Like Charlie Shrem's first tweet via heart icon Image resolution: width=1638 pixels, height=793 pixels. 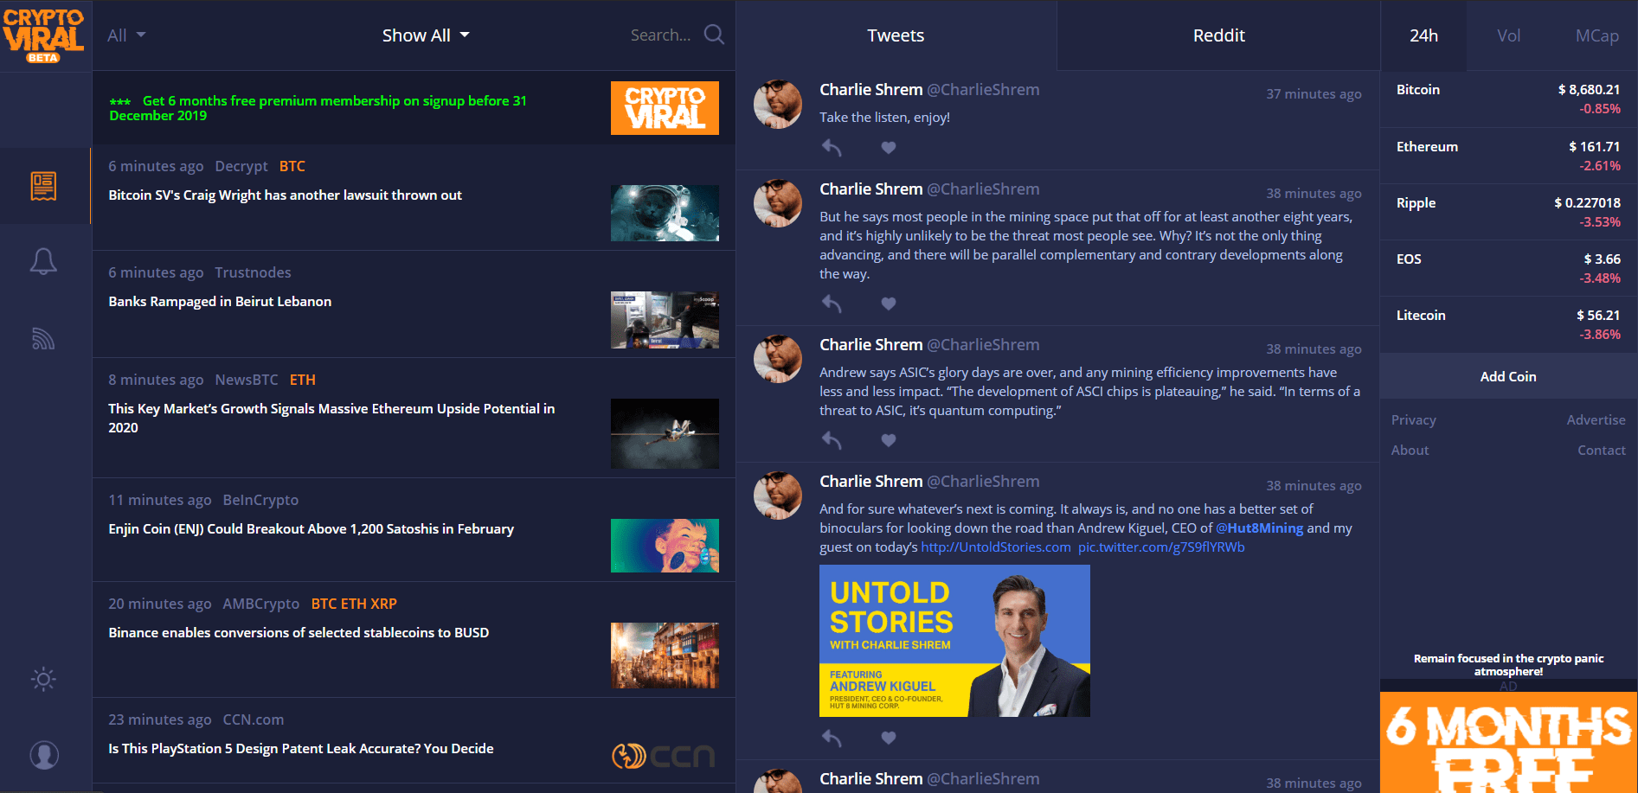888,148
